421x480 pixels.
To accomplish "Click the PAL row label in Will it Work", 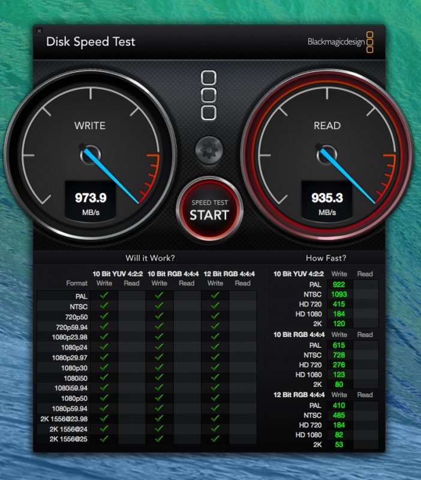I will point(82,296).
